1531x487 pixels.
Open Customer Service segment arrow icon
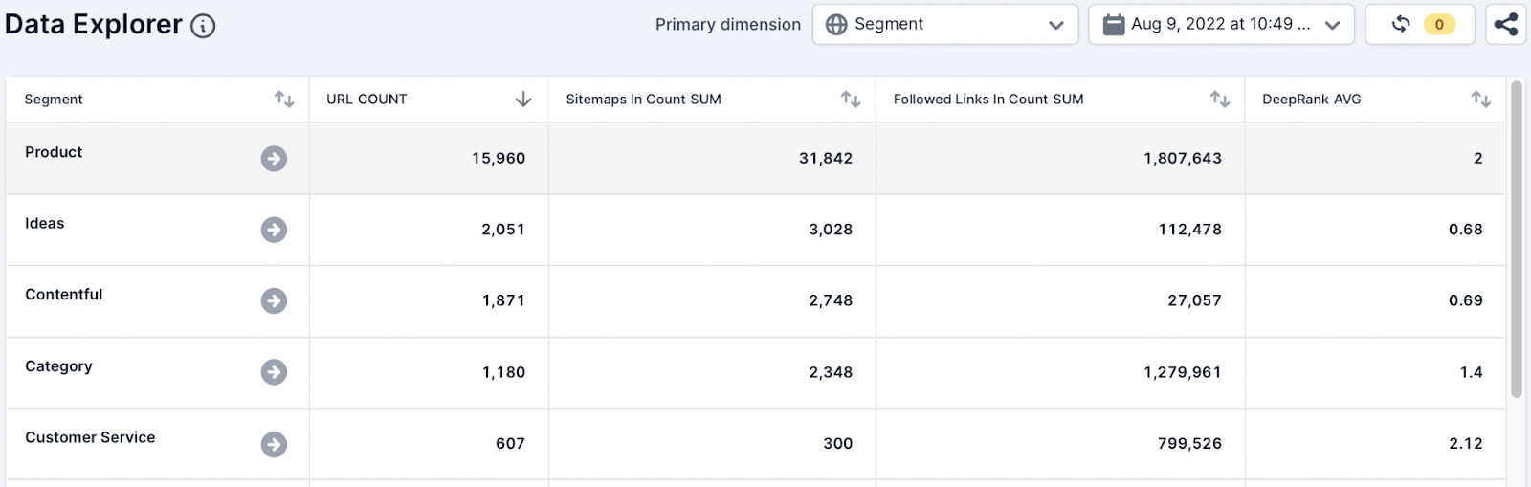tap(274, 444)
